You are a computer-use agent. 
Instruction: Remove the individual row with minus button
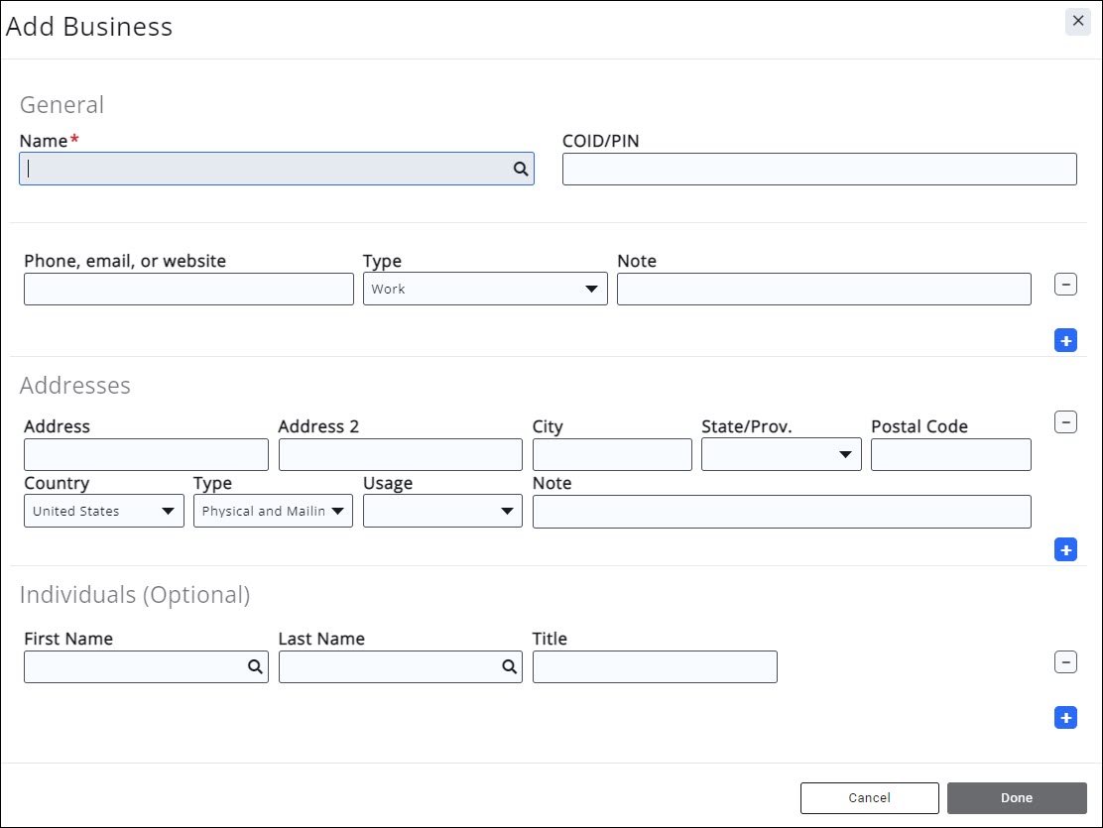[x=1065, y=662]
